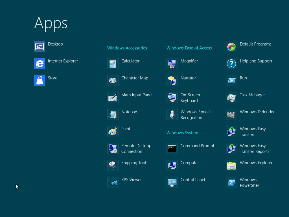
Task: Click the Internet Explorer icon
Action: tap(40, 64)
